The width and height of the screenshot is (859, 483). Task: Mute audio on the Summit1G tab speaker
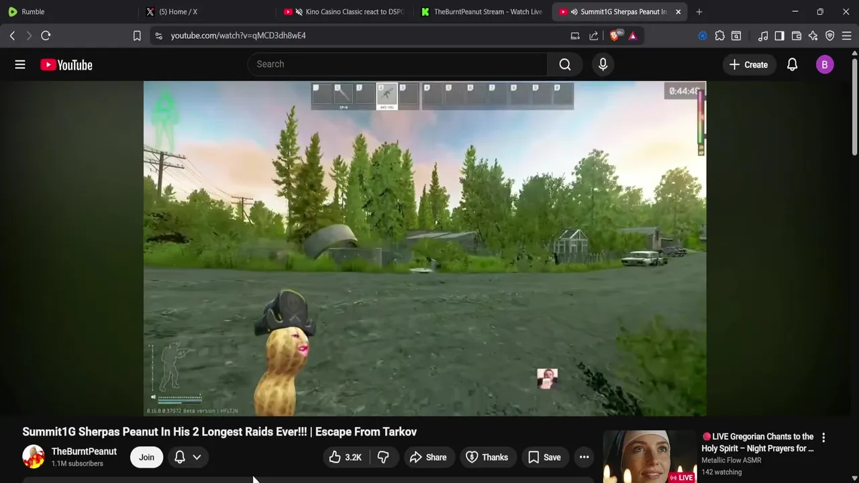click(574, 11)
